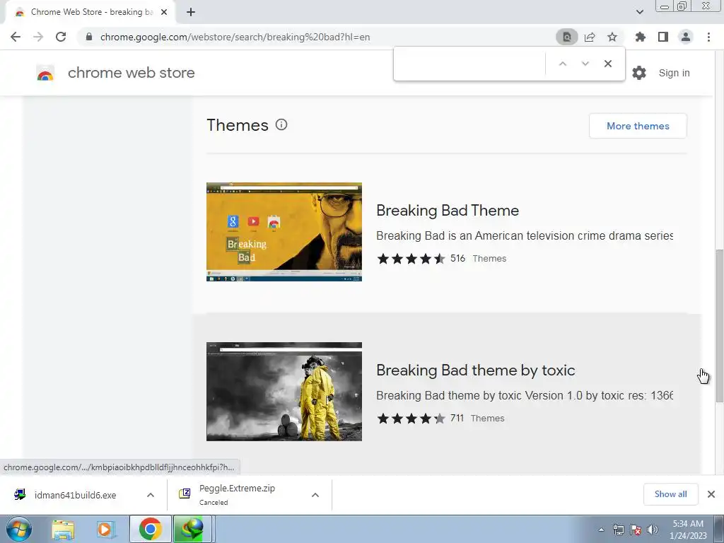Viewport: 724px width, 543px height.
Task: Click the Breaking Bad Theme thumbnail
Action: 284,232
